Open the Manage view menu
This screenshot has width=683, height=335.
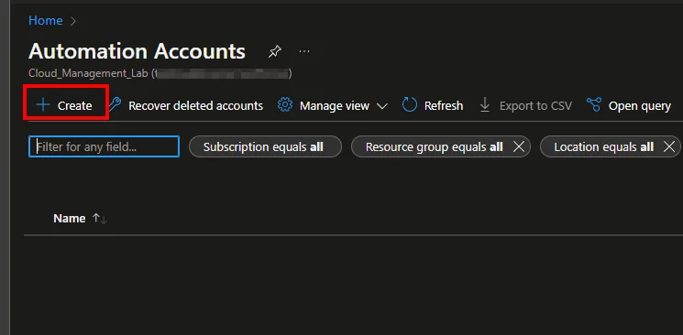coord(333,106)
